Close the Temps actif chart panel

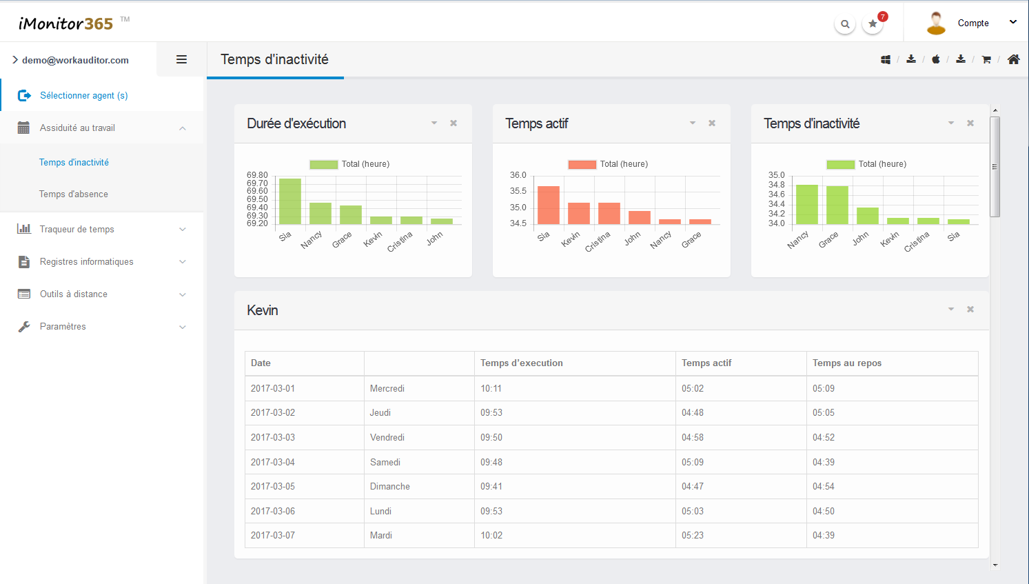[712, 123]
